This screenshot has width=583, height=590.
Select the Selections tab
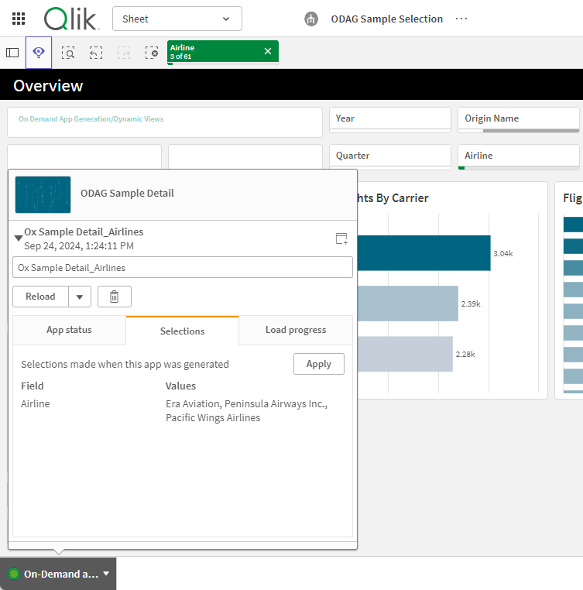[183, 331]
